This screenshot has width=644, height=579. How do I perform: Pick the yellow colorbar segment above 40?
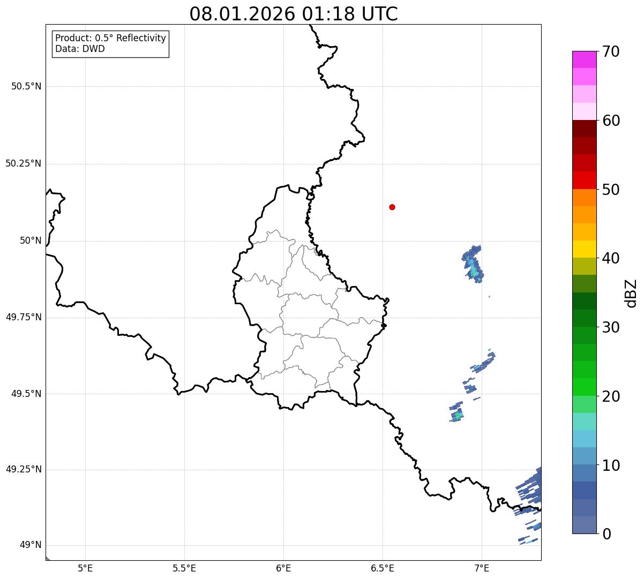pos(584,249)
